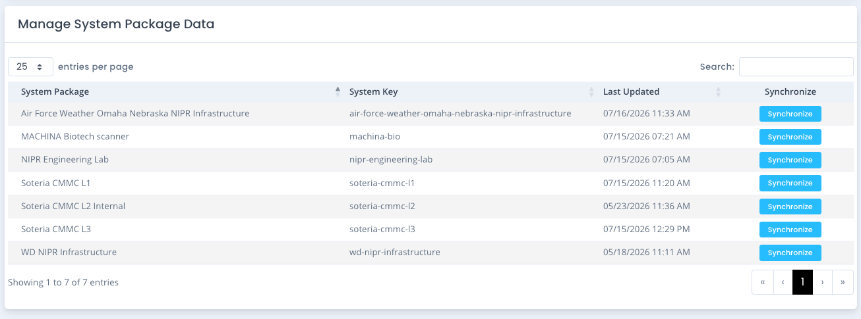Viewport: 861px width, 319px height.
Task: Select Soteria CMMC L1 row name
Action: click(x=55, y=183)
